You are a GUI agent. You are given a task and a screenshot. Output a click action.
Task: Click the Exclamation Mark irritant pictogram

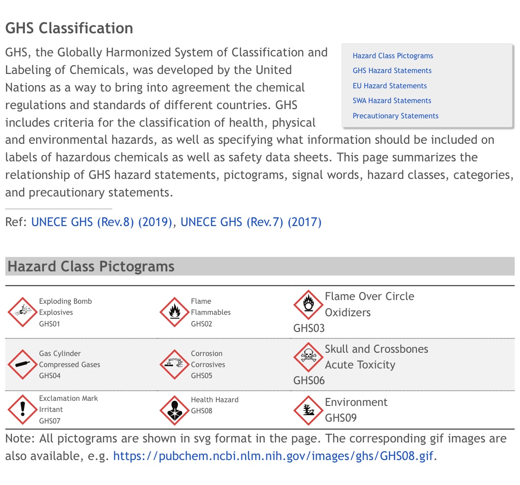(x=22, y=410)
